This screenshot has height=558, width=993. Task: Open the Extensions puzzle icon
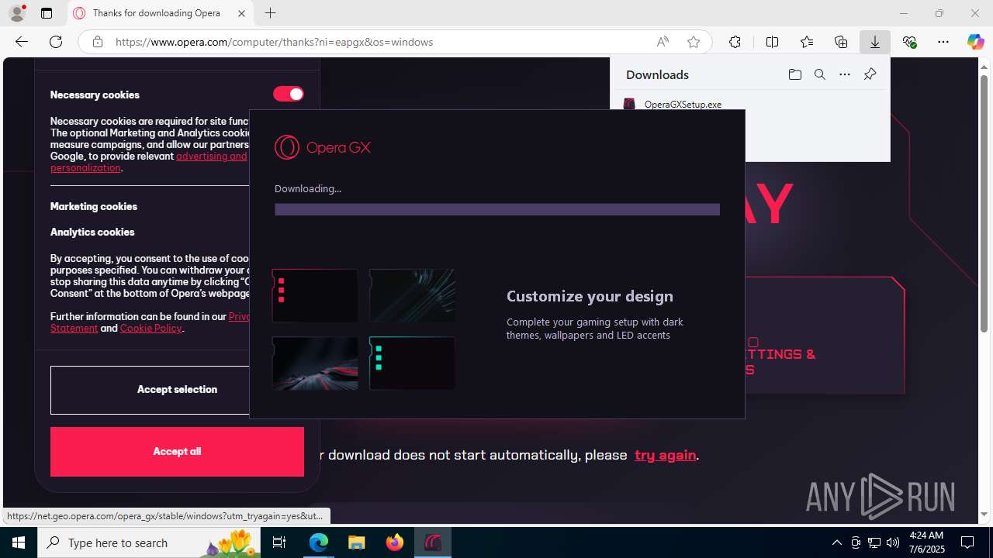[735, 42]
